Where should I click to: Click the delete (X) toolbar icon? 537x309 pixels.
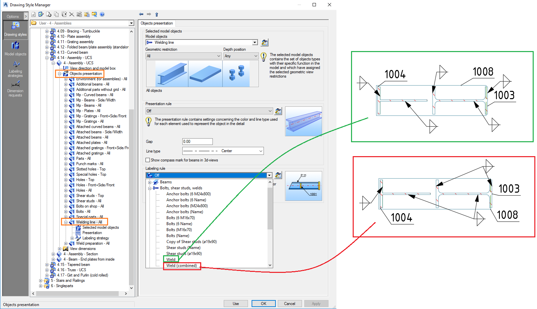72,14
